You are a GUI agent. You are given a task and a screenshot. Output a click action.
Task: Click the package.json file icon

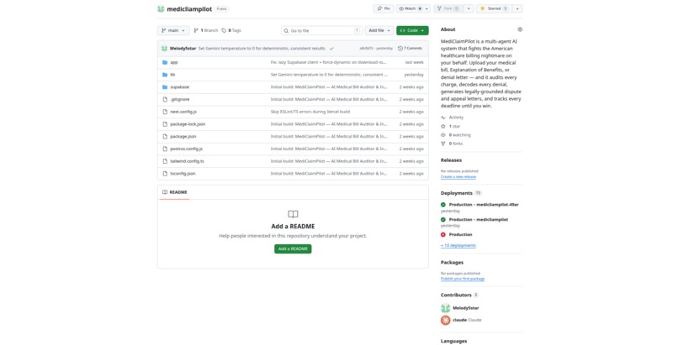(x=165, y=136)
